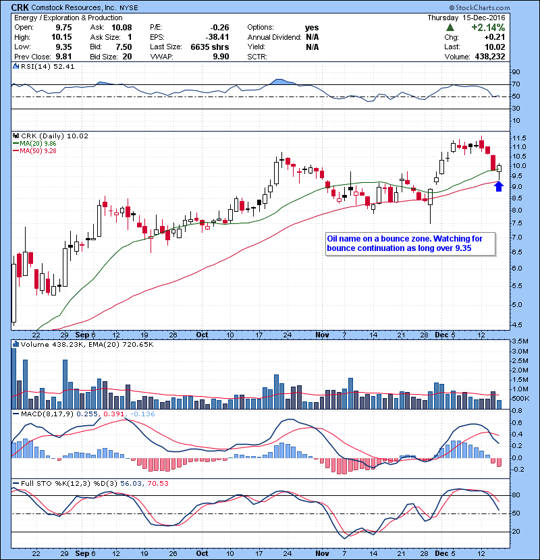Click the 80 level on stochastic axis
Screen dimensions: 540x560
click(516, 495)
